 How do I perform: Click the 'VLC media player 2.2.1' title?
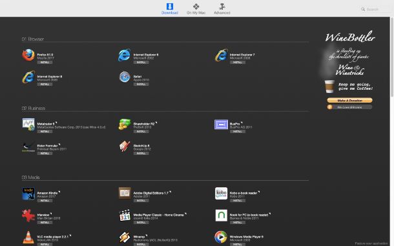coord(52,237)
